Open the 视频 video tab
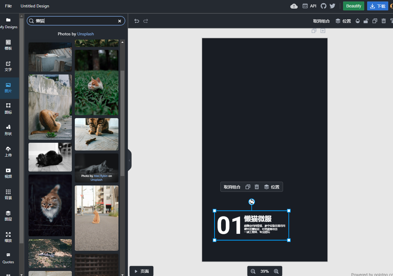 (x=8, y=173)
